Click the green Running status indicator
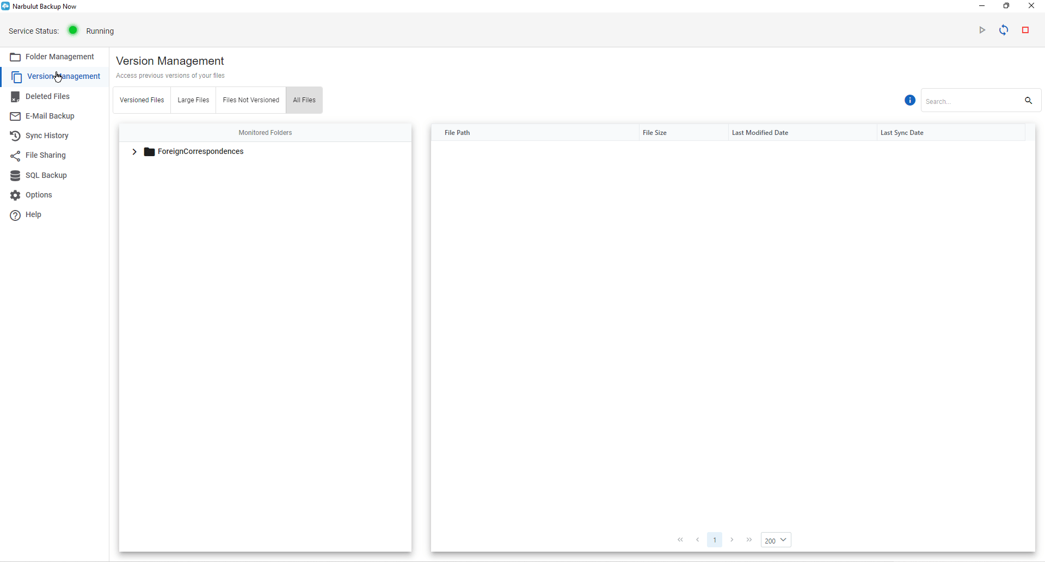The image size is (1045, 562). (x=73, y=30)
